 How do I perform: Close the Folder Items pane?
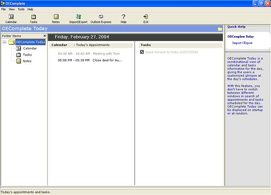click(x=45, y=36)
